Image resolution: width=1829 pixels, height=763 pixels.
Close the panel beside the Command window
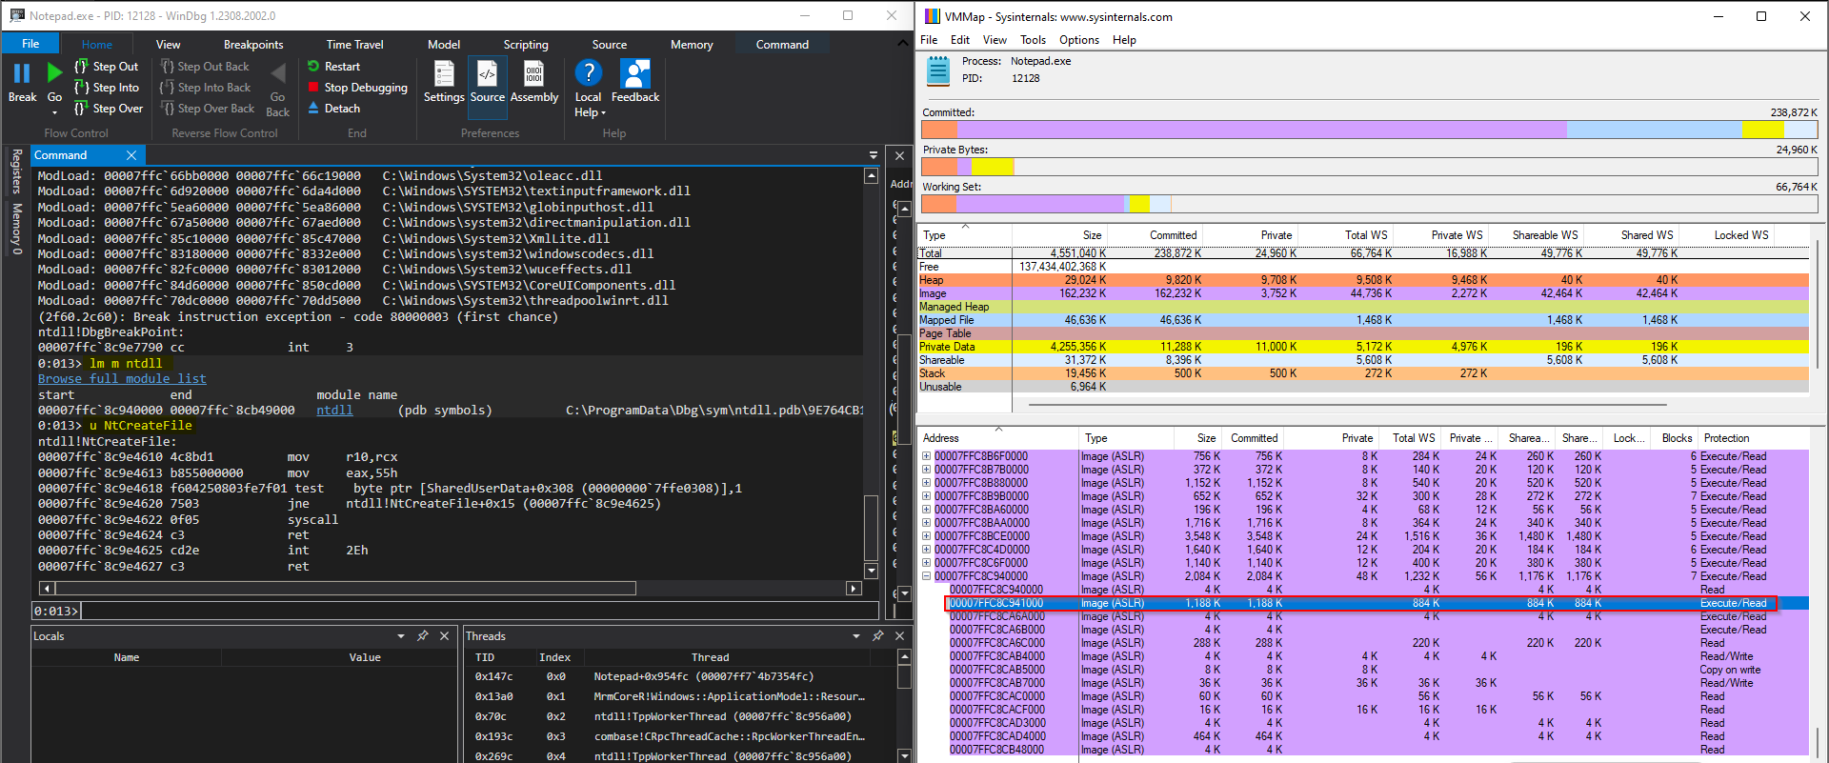(x=899, y=155)
